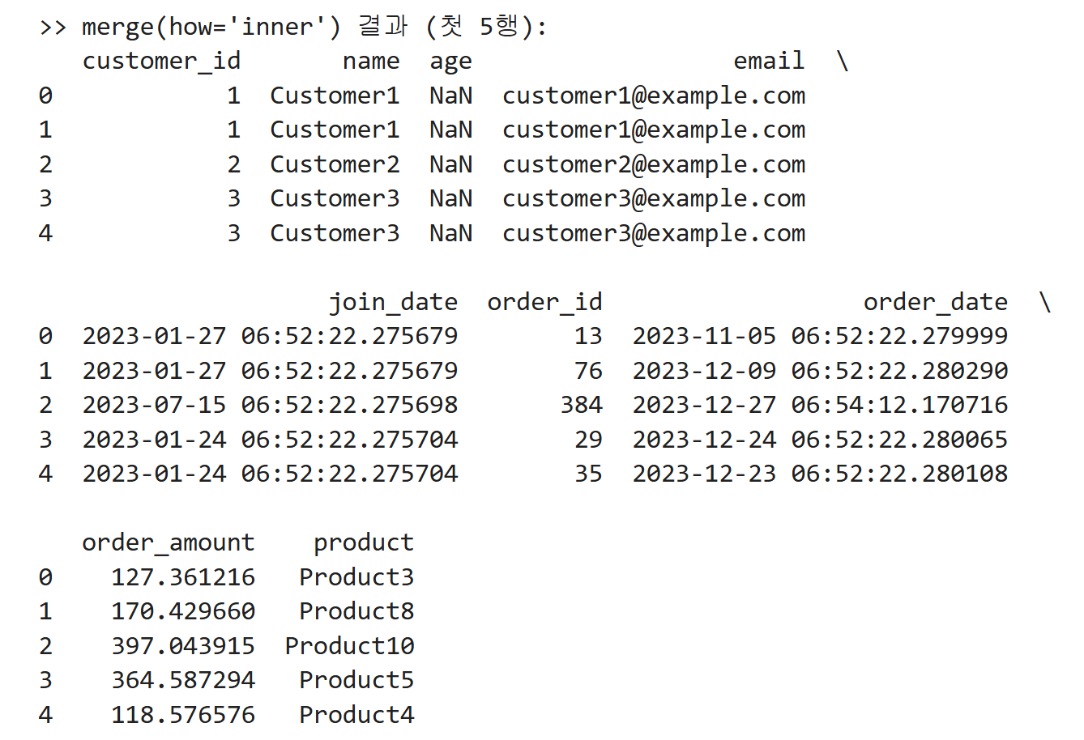Screen dimensions: 1084x740
Task: Click the product column header
Action: click(364, 543)
